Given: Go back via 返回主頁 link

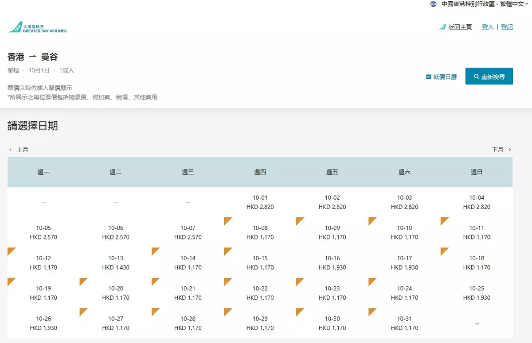Looking at the screenshot, I should point(460,27).
